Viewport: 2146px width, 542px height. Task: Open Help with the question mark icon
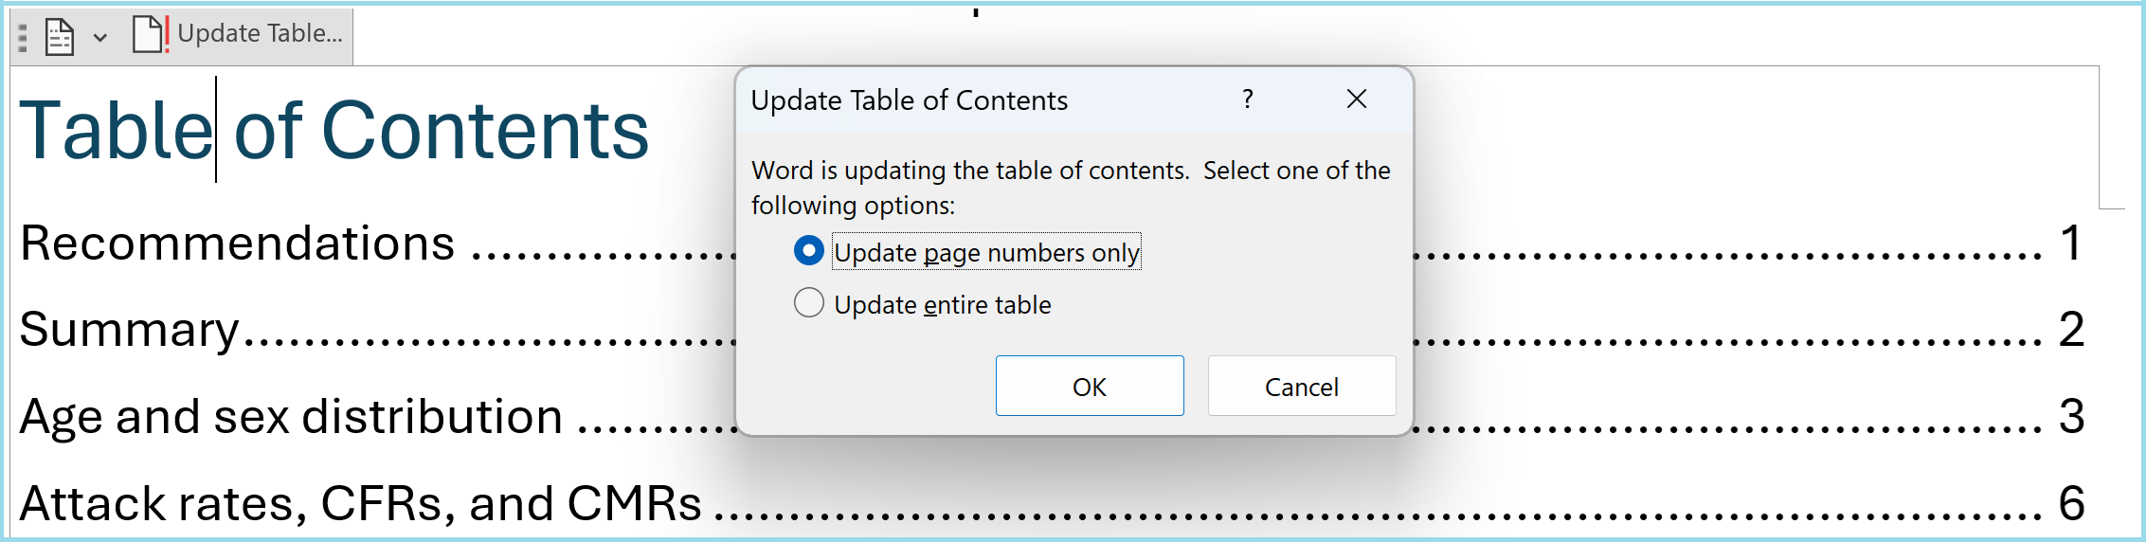pos(1248,99)
